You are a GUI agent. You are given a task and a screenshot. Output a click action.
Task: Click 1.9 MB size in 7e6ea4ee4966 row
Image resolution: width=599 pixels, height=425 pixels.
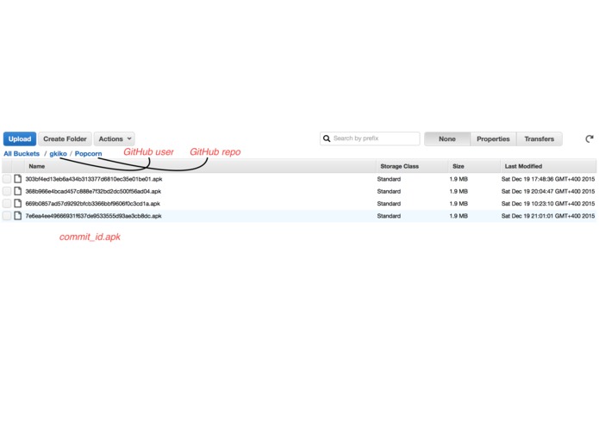[459, 216]
